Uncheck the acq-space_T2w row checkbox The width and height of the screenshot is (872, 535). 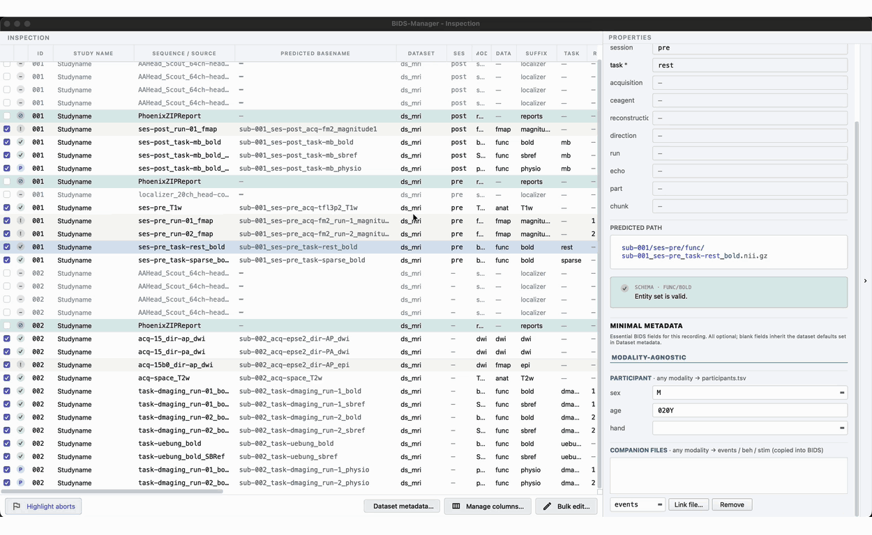[x=7, y=378]
